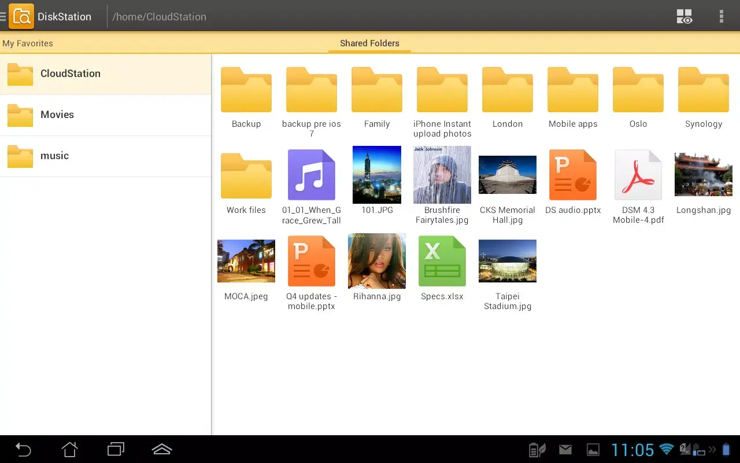Expand the sidebar with the handle icon
Image resolution: width=740 pixels, height=463 pixels.
(x=5, y=16)
